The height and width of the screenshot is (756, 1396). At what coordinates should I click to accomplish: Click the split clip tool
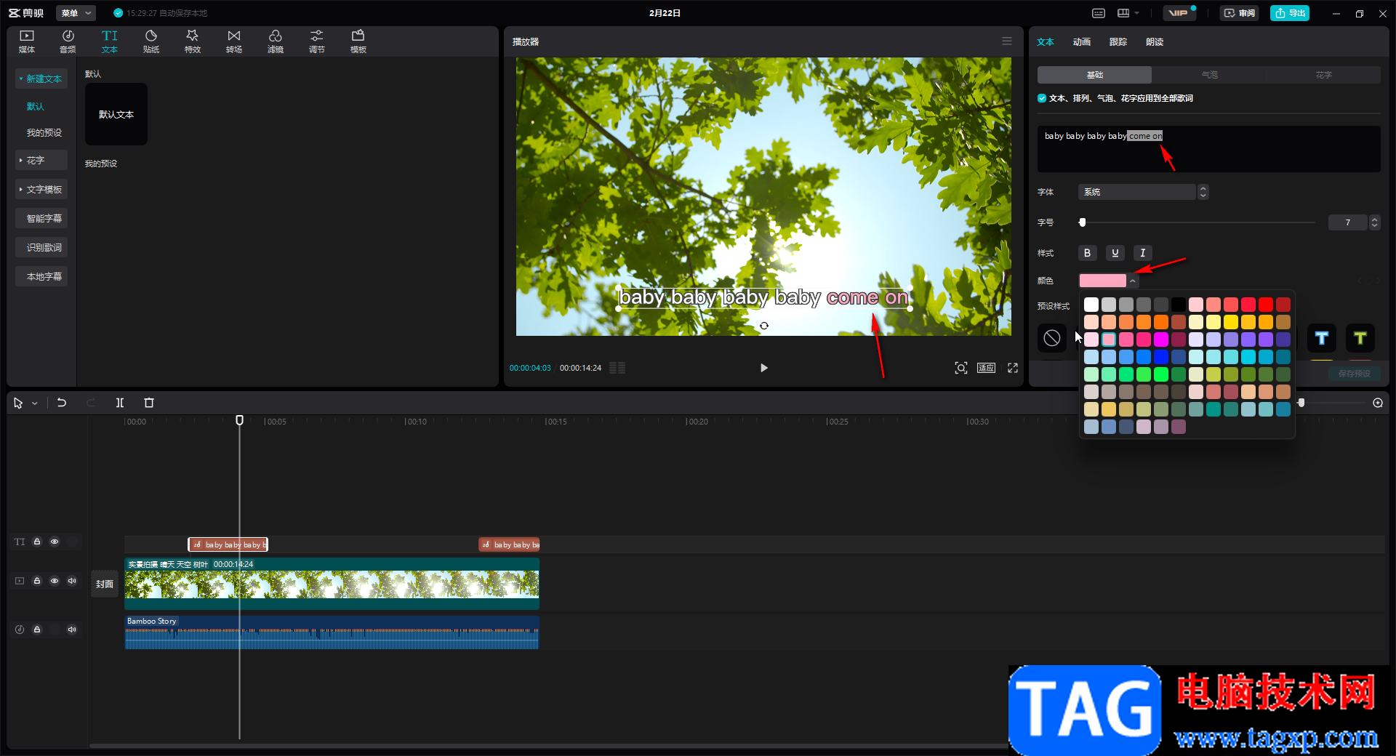120,403
